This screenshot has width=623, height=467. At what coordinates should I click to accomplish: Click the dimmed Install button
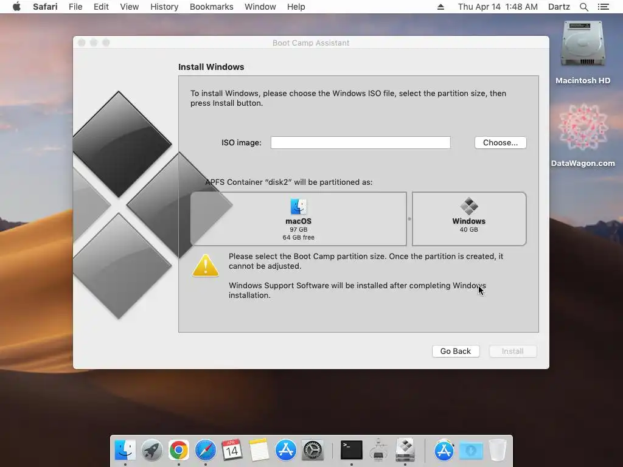coord(512,351)
